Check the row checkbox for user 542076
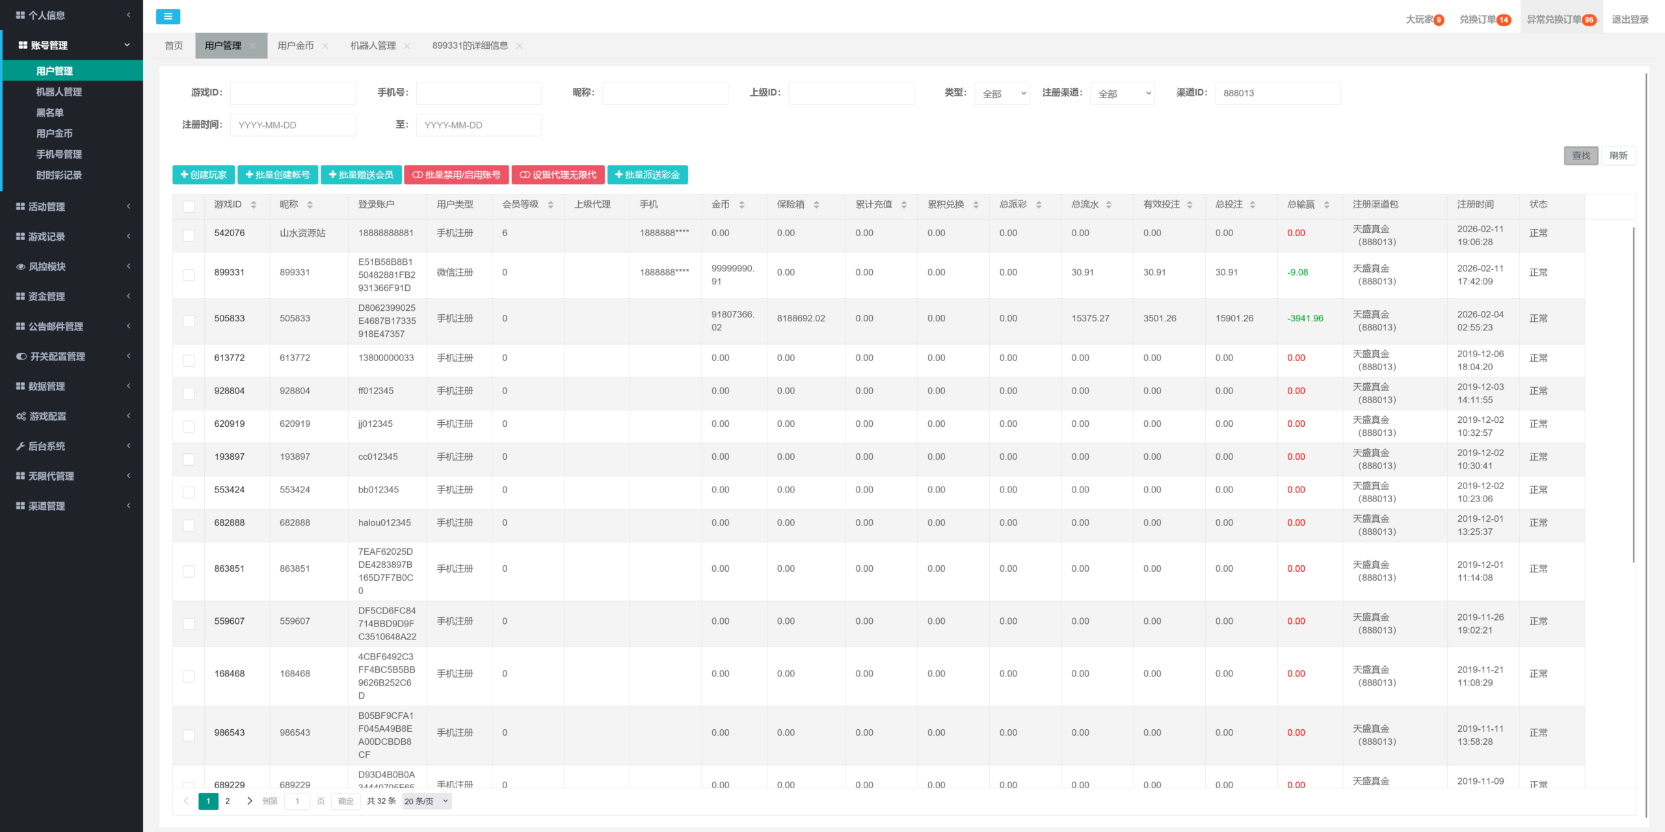The width and height of the screenshot is (1665, 832). 189,235
